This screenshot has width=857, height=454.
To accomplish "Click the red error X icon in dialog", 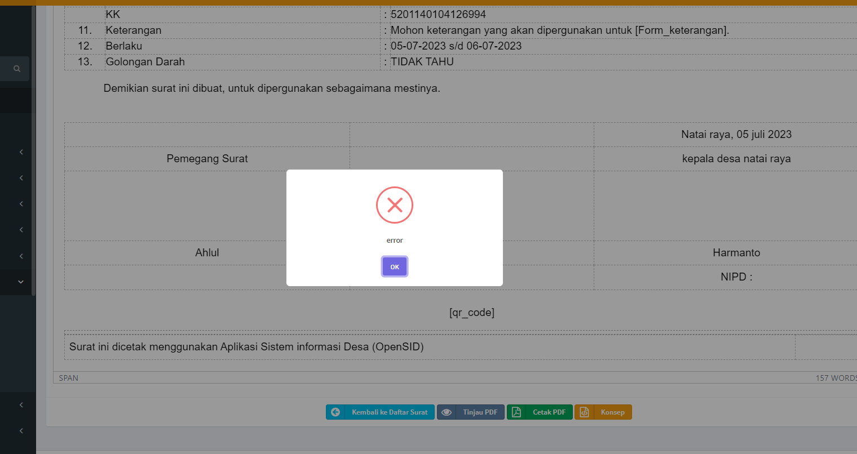I will coord(394,205).
